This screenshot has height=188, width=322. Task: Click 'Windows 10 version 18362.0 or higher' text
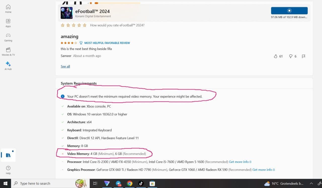(100, 114)
